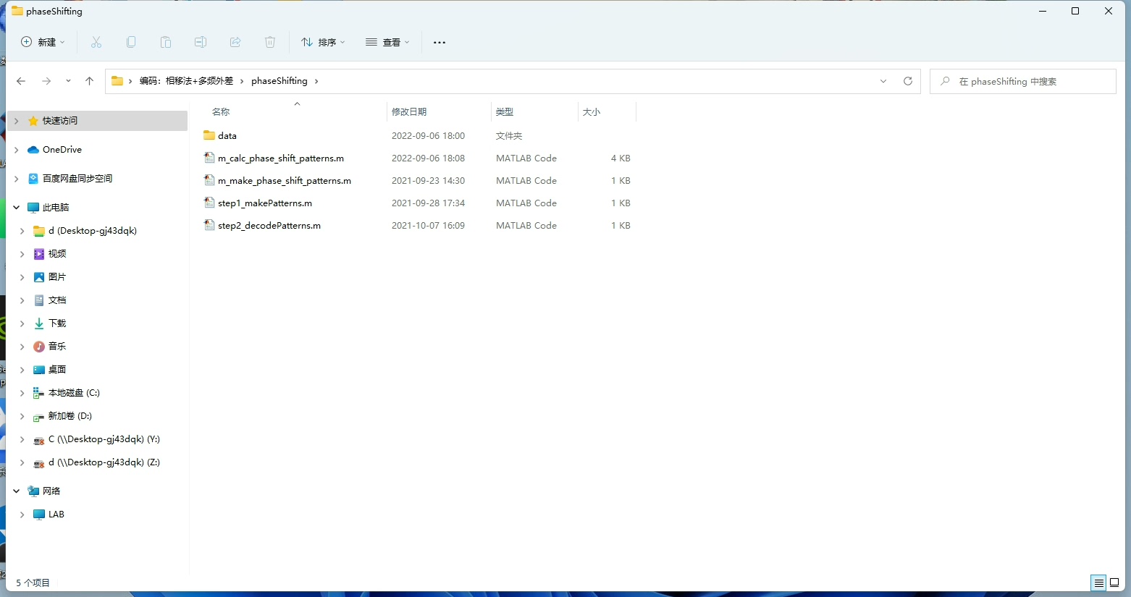This screenshot has height=597, width=1131.
Task: Click the Copy icon in toolbar
Action: pyautogui.click(x=131, y=42)
